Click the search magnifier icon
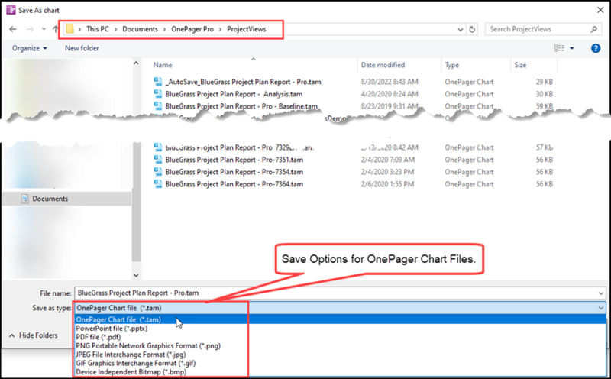The height and width of the screenshot is (379, 611). 593,29
